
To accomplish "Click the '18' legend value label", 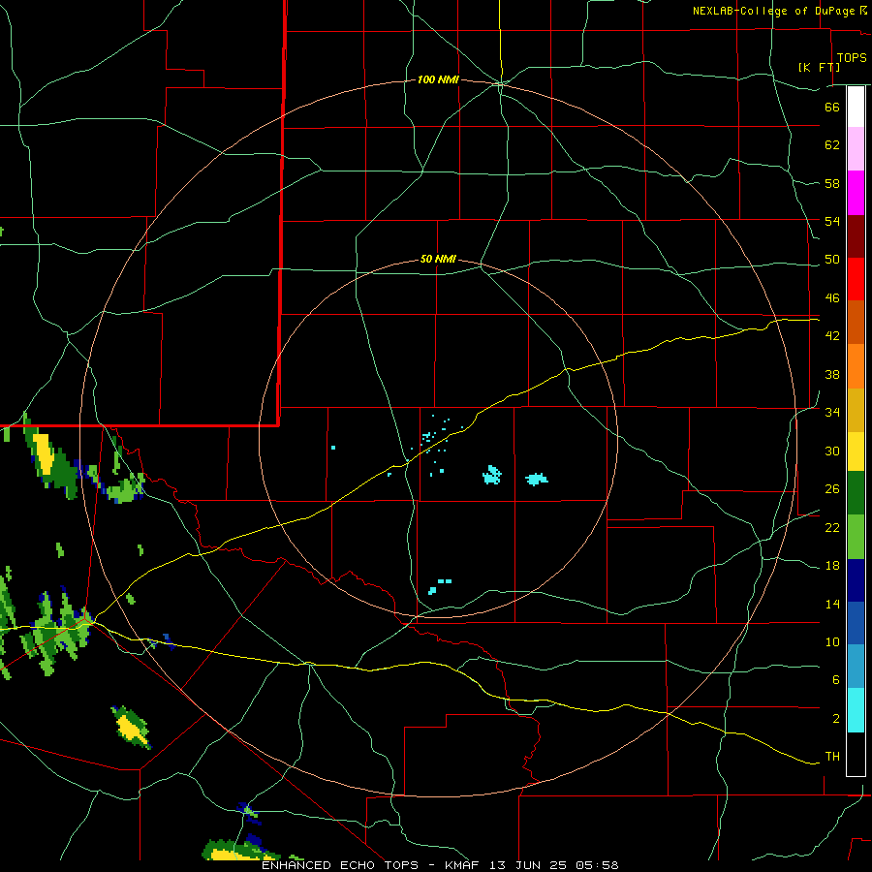I will tap(832, 566).
